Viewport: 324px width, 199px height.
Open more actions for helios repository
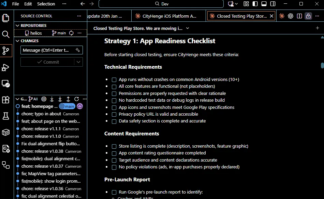[x=79, y=33]
